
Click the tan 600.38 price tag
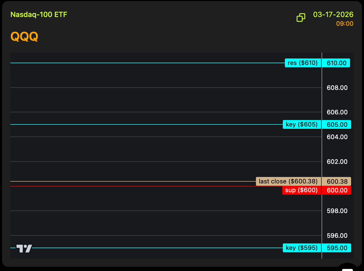(337, 182)
